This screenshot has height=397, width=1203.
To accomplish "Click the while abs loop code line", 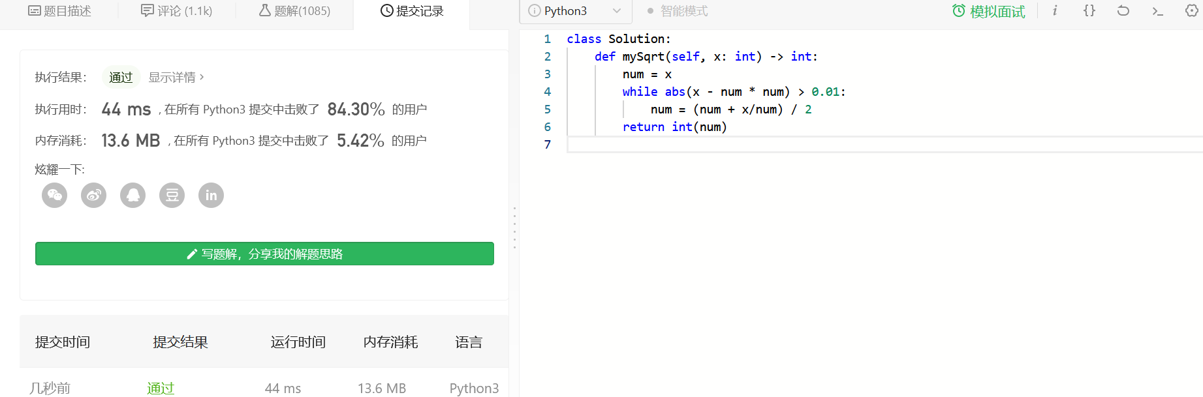I will (x=734, y=92).
